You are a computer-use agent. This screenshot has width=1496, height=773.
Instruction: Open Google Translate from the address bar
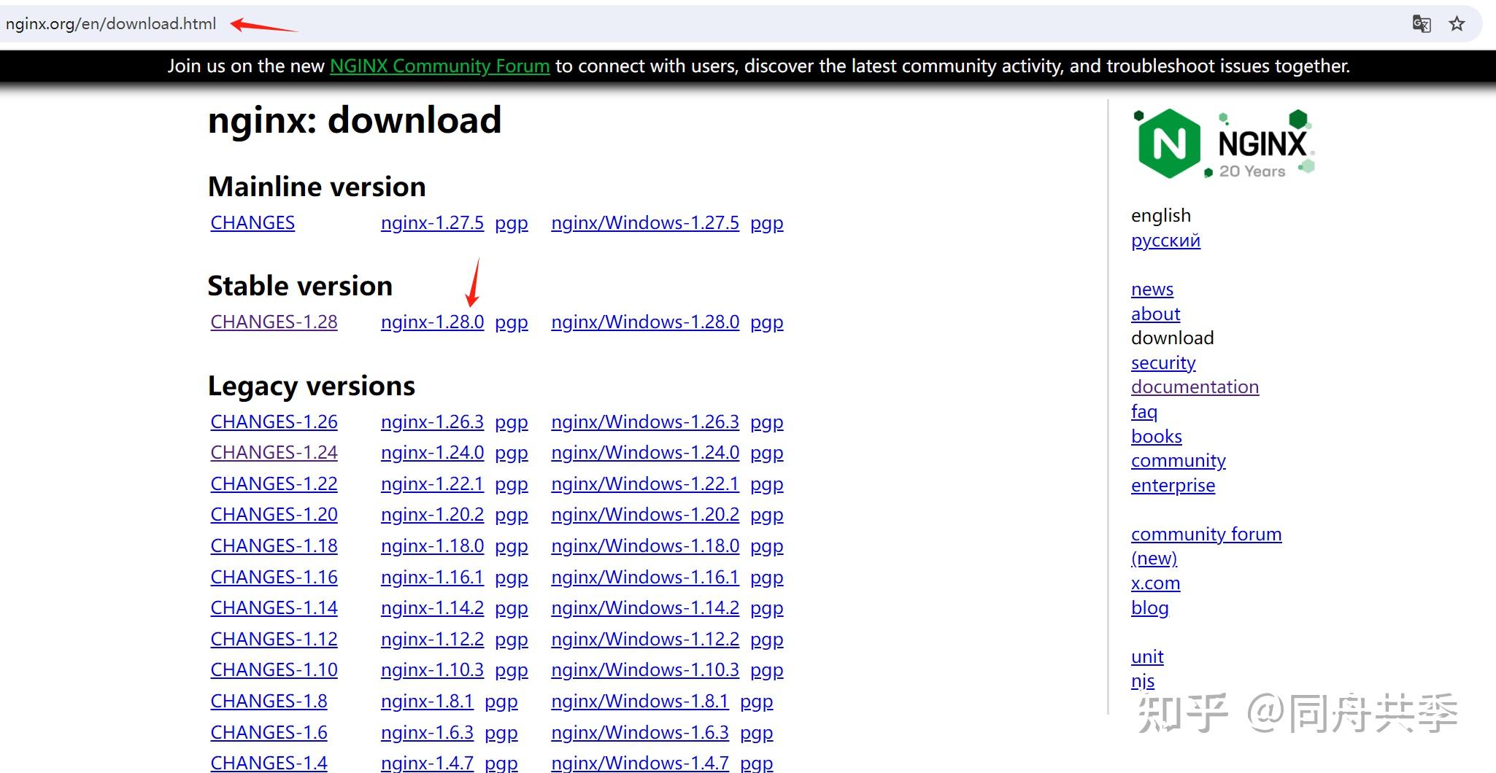click(x=1421, y=23)
